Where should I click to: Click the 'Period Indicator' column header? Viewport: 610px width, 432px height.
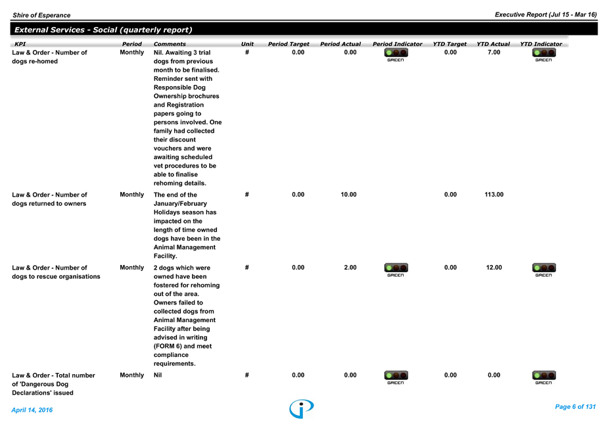(397, 44)
